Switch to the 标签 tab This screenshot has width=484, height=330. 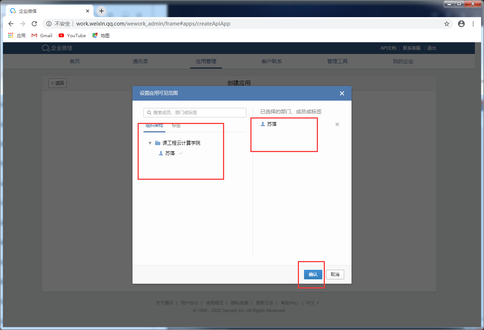pos(176,125)
